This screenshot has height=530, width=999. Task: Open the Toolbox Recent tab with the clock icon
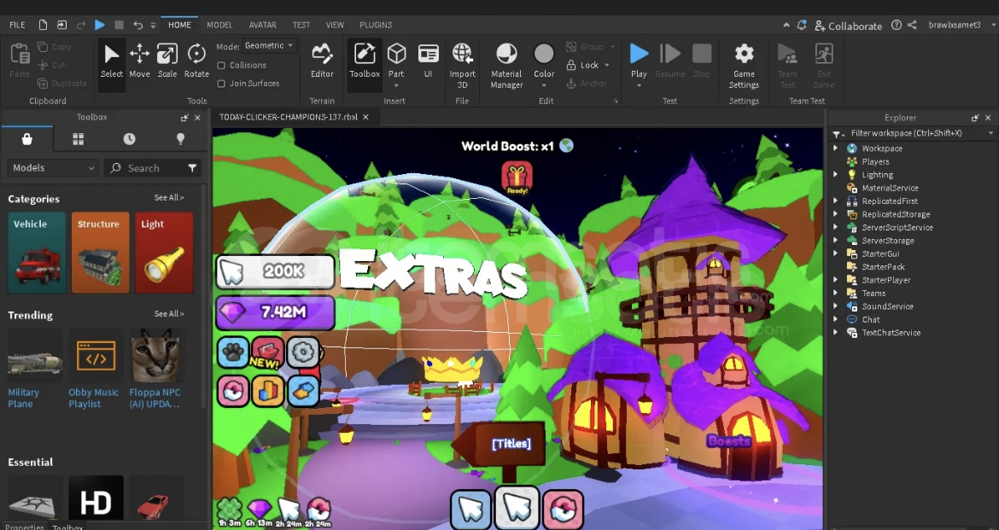[129, 139]
